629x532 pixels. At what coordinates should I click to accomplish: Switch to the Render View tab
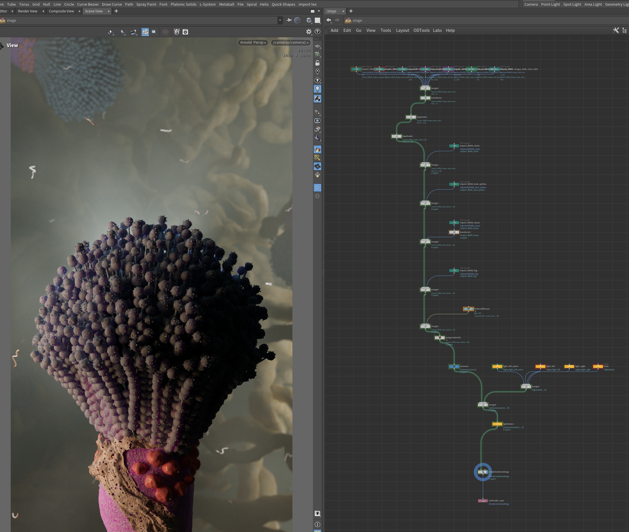point(27,11)
